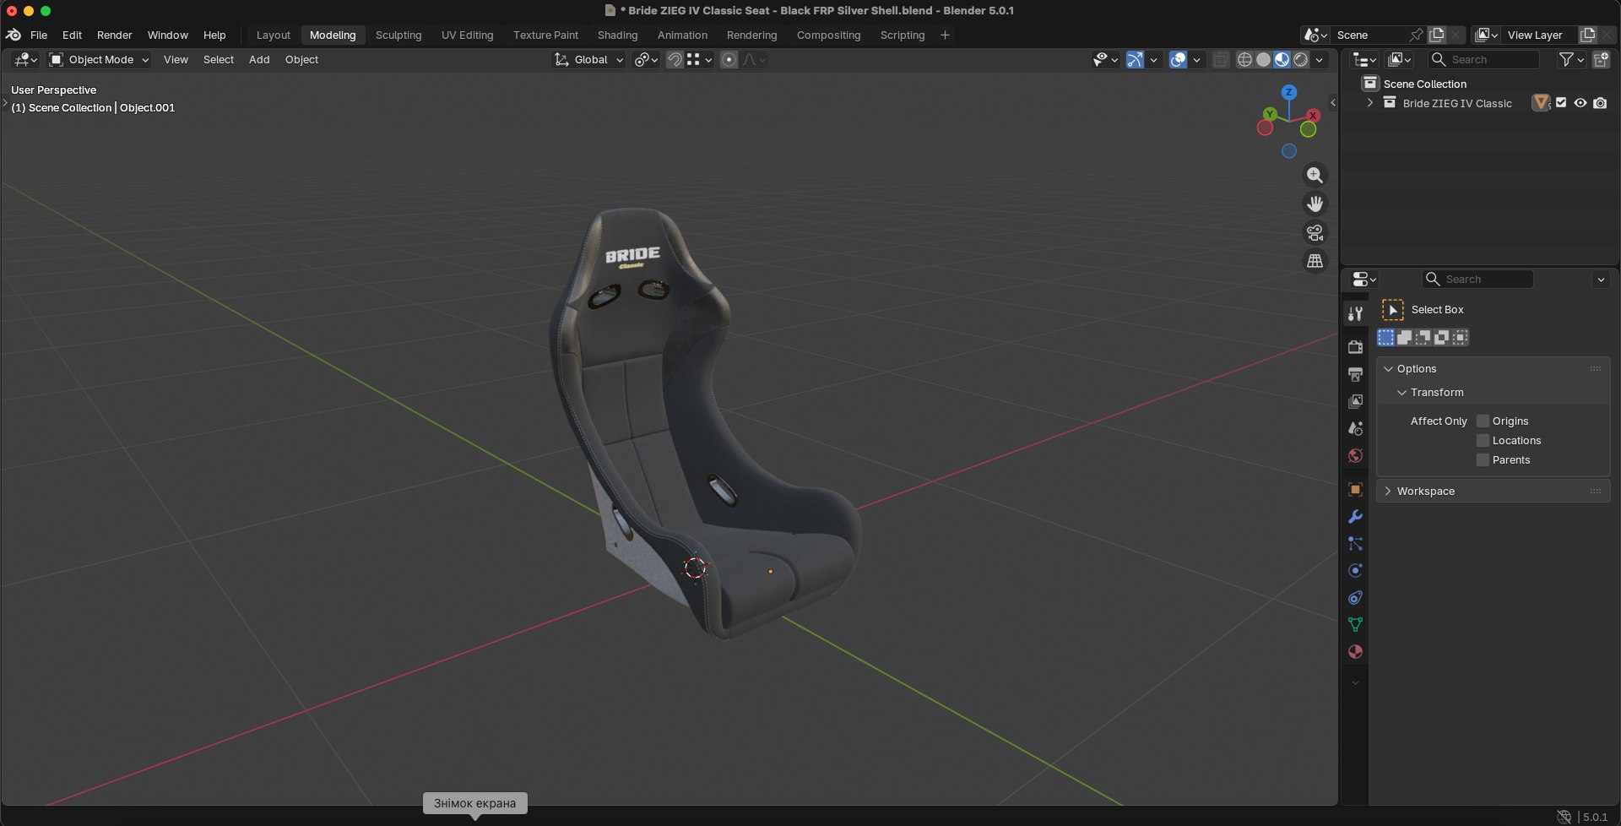Screen dimensions: 1621x826
Task: Open the Physics properties tab
Action: [1355, 570]
